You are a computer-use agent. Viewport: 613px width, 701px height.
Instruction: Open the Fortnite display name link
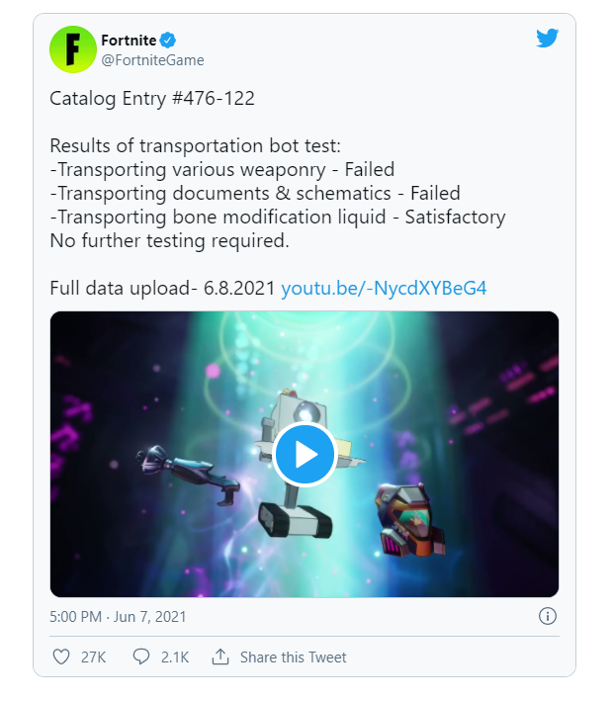coord(128,41)
